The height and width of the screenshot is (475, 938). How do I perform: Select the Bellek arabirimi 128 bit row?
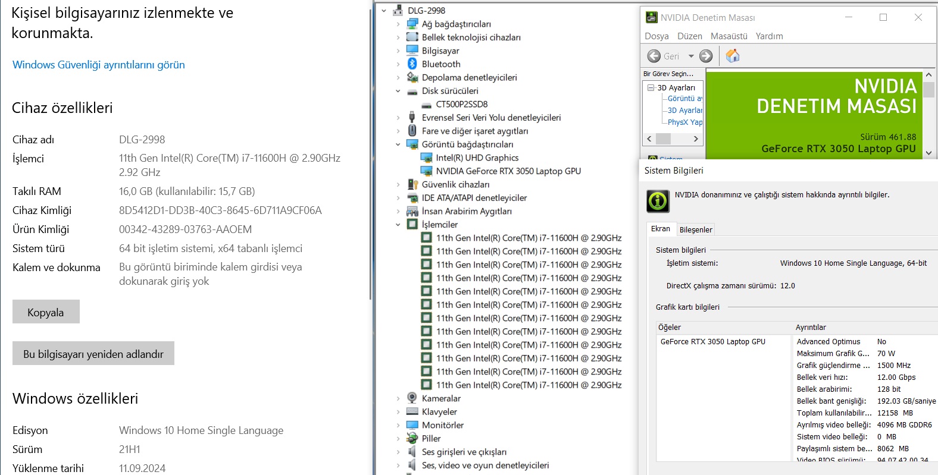[x=866, y=389]
